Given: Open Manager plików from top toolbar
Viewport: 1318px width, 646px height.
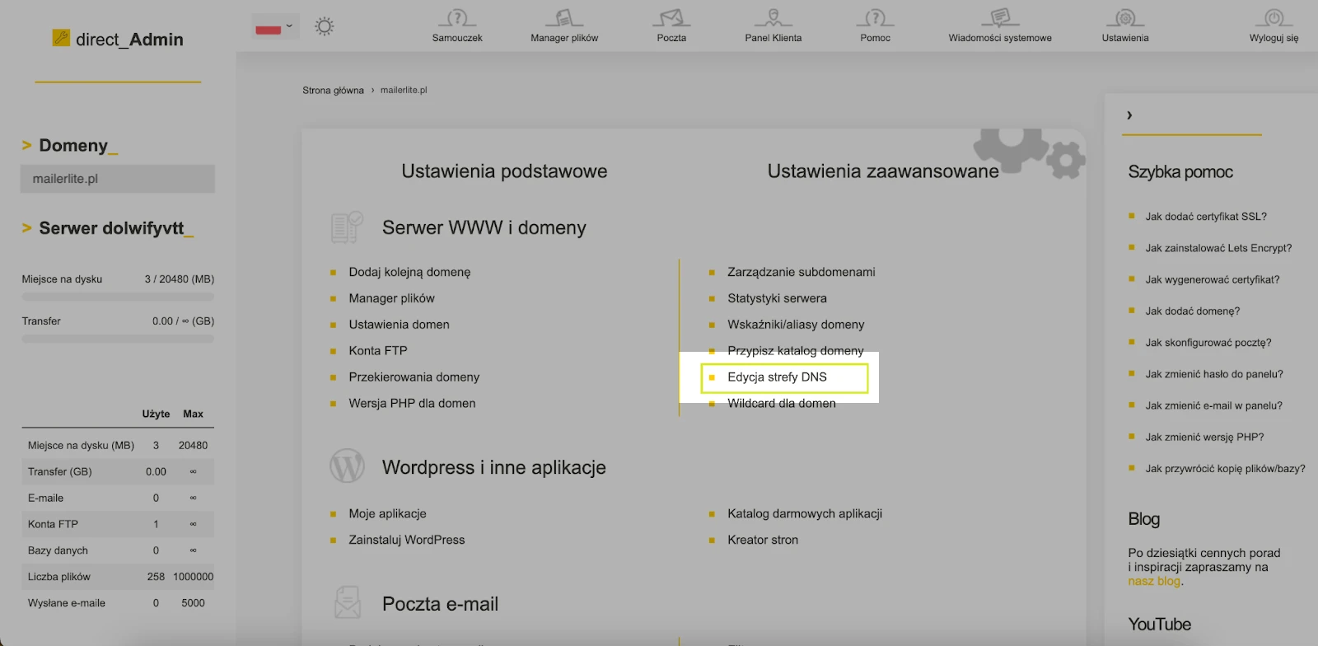Looking at the screenshot, I should tap(564, 19).
